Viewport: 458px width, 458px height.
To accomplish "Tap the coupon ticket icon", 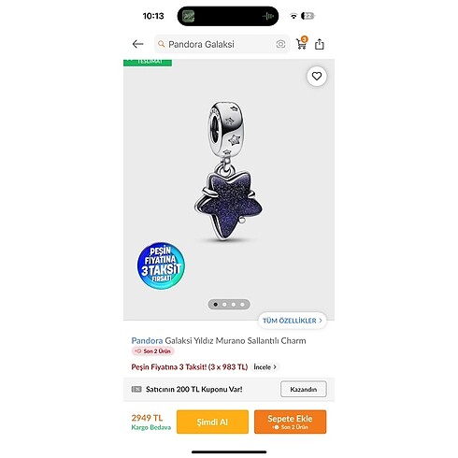I will click(x=136, y=389).
